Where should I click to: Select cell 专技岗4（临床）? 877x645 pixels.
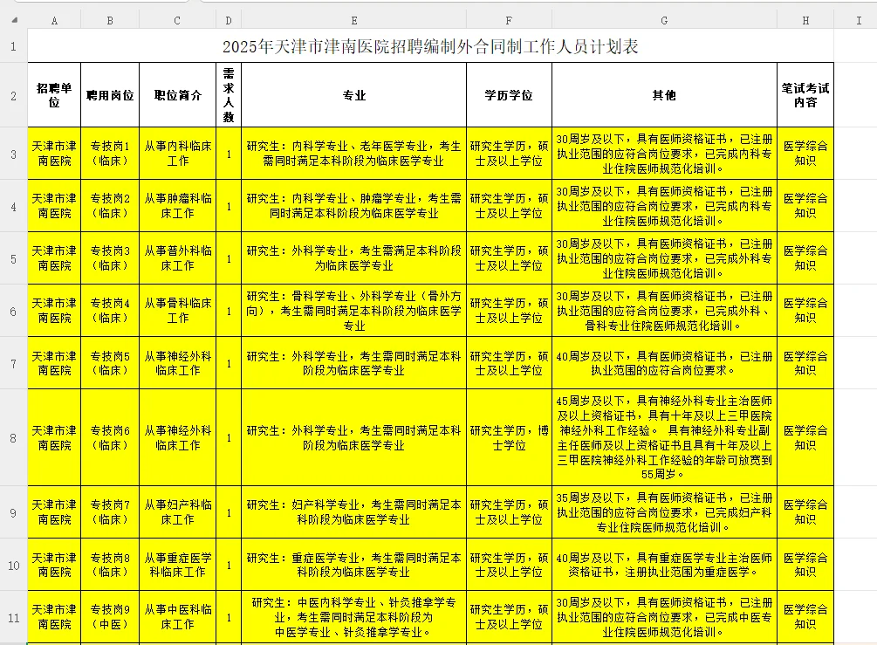110,311
